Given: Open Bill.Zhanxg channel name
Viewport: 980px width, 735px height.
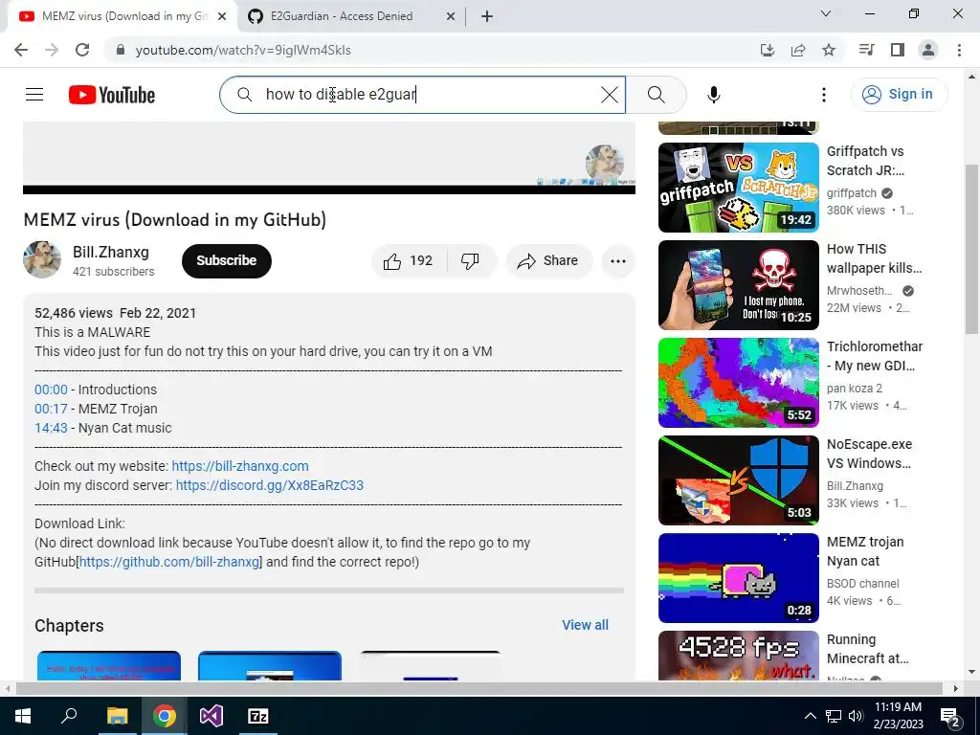Looking at the screenshot, I should pyautogui.click(x=111, y=252).
